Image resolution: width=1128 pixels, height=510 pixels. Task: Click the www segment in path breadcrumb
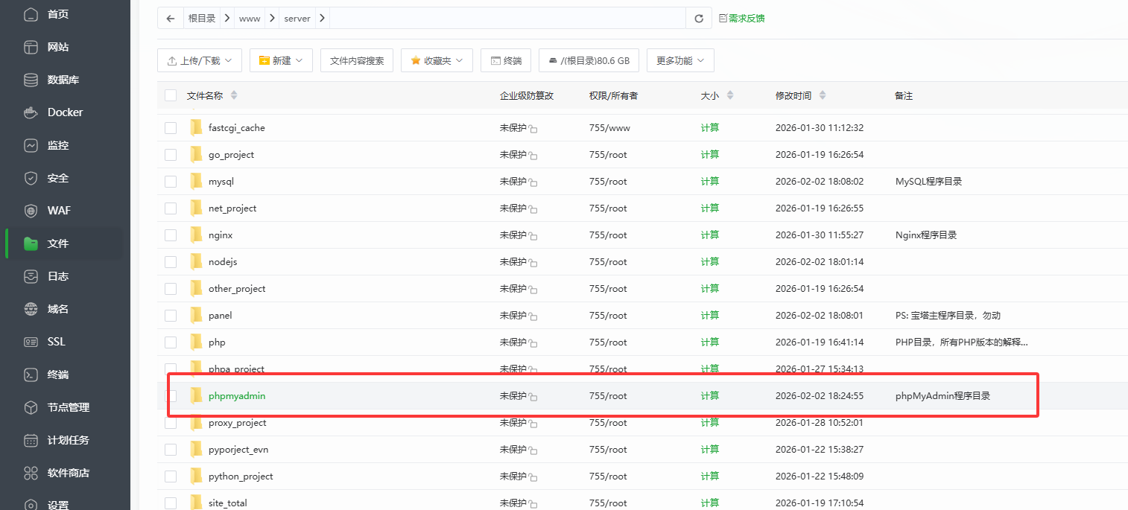coord(250,19)
